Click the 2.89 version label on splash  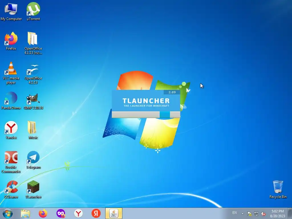click(172, 92)
